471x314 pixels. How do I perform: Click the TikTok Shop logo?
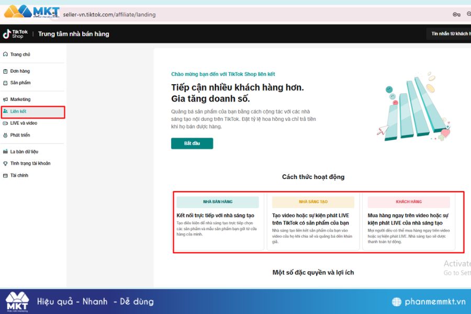15,34
